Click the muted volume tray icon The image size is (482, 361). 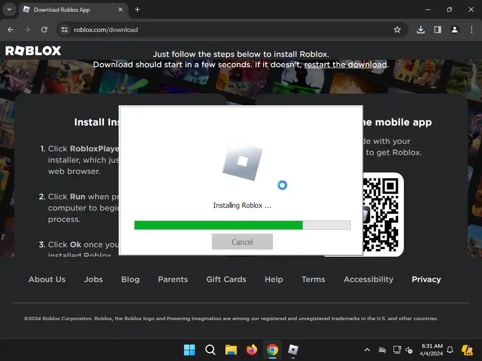pyautogui.click(x=409, y=350)
